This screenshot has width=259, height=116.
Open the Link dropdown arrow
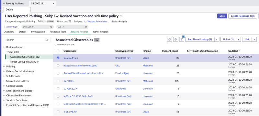(254, 39)
